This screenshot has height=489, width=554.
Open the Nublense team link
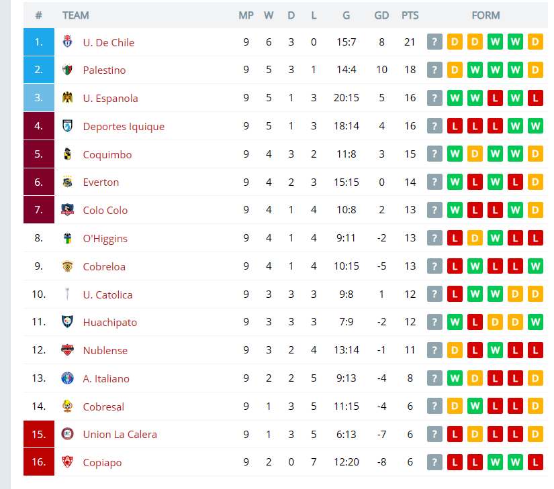[105, 351]
